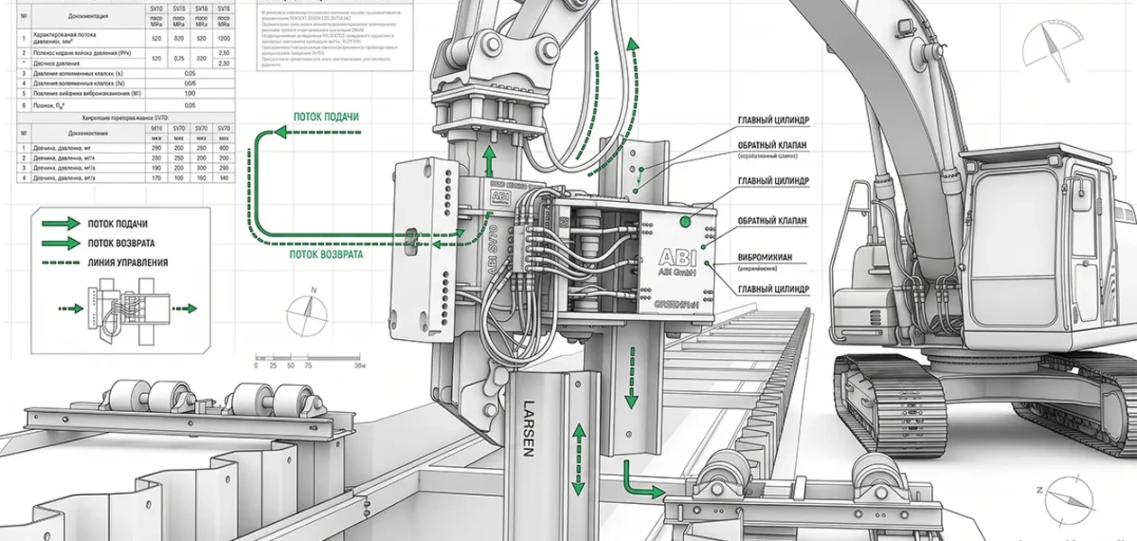Image resolution: width=1137 pixels, height=541 pixels.
Task: Click the ЛИНИЯ УПРАВЛЕНИЯ legend text
Action: click(x=127, y=263)
